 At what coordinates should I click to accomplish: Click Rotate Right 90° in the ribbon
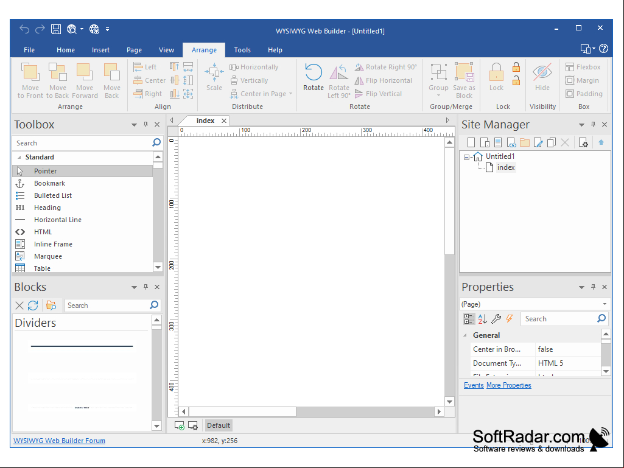tap(385, 67)
